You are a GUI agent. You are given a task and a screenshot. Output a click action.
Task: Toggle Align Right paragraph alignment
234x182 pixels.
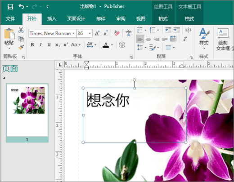157,39
